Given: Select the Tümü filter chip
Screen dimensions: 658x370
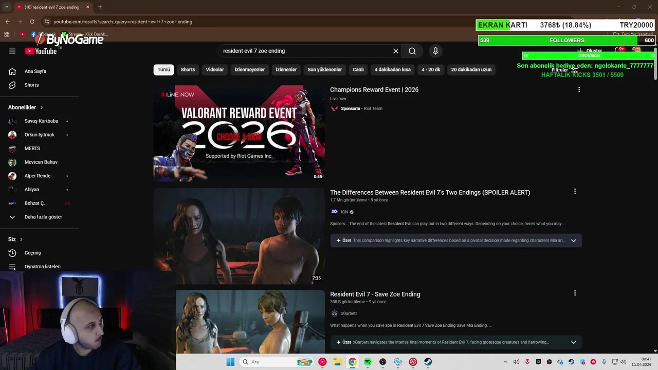Looking at the screenshot, I should (163, 69).
